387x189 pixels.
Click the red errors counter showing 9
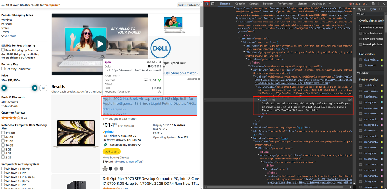point(352,4)
